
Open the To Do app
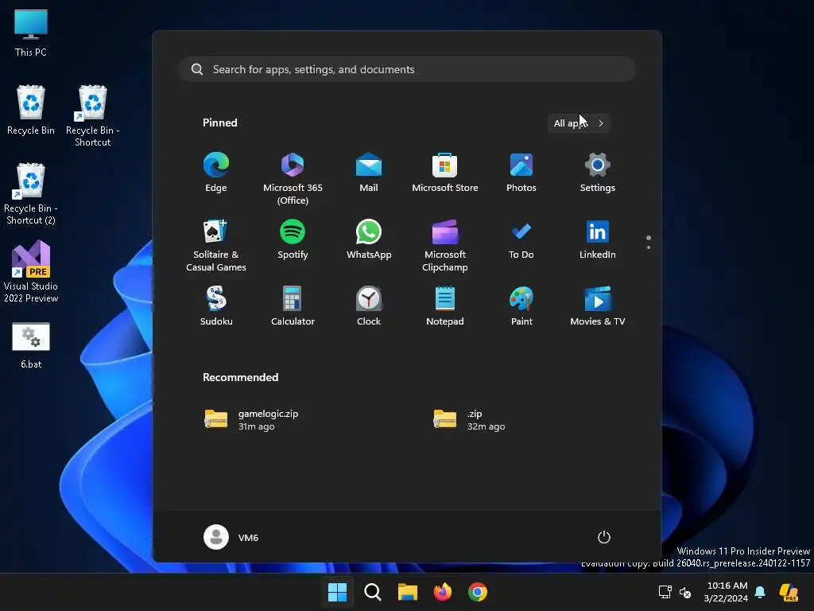coord(521,240)
